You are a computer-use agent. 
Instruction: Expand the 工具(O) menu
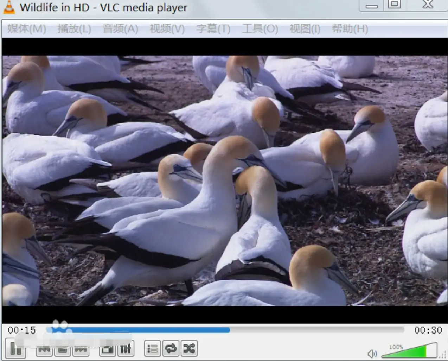coord(260,29)
